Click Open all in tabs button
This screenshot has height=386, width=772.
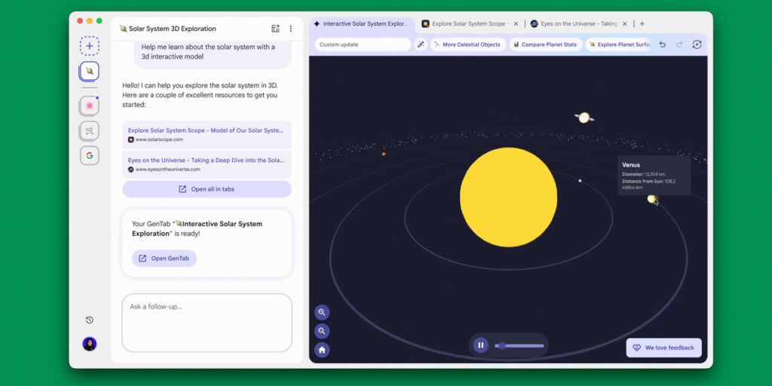(207, 189)
